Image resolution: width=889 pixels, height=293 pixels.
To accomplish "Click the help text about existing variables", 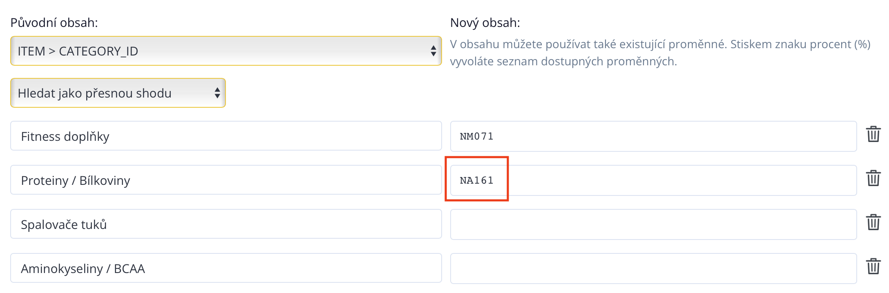I will coord(660,53).
